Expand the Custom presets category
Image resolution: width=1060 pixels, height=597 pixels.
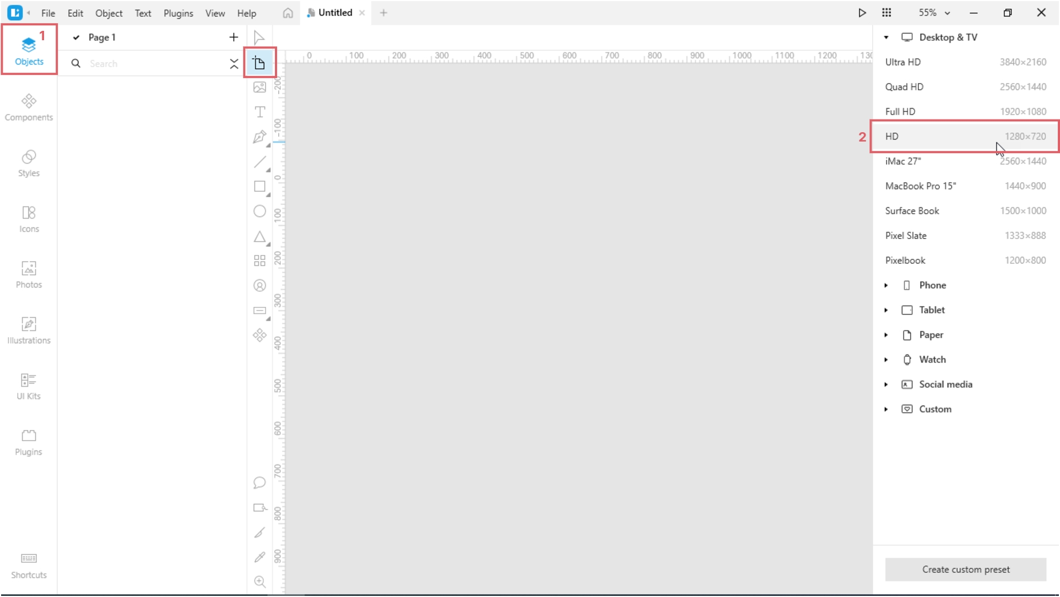pos(886,409)
